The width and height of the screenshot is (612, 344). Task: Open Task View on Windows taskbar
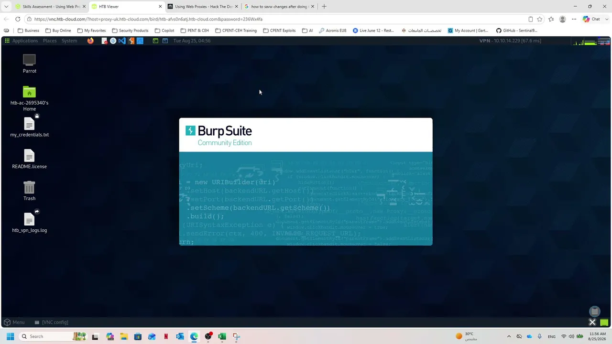click(x=95, y=336)
